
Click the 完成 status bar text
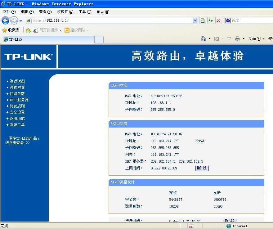(4, 226)
